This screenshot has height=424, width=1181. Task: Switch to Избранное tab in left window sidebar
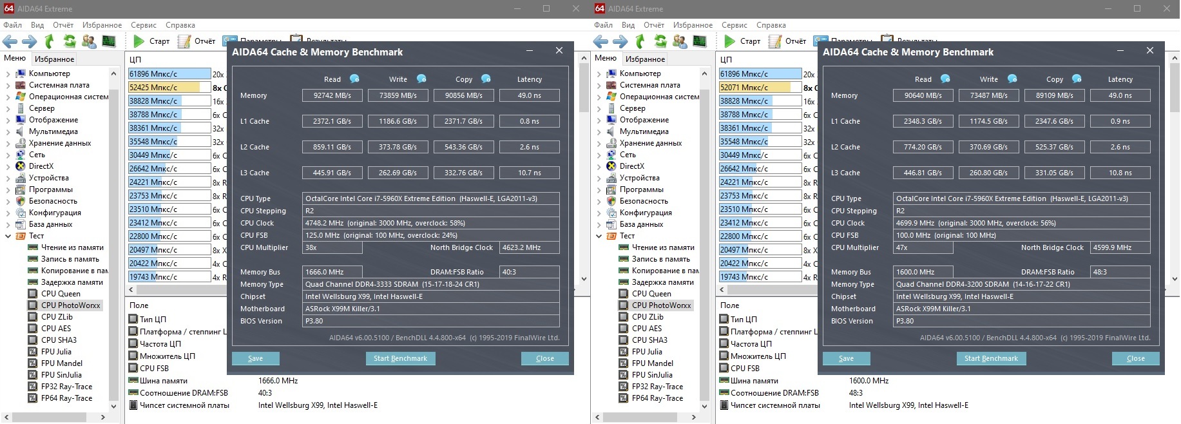coord(55,59)
